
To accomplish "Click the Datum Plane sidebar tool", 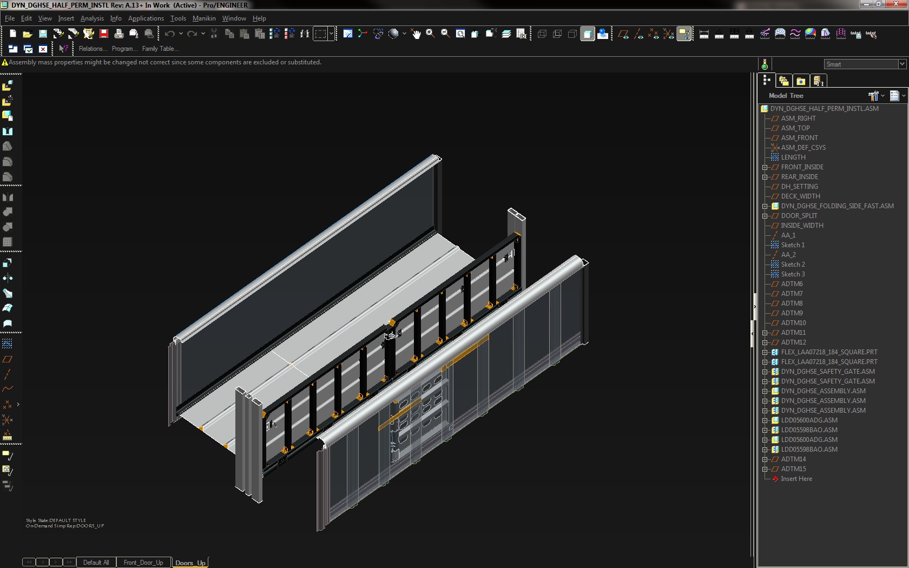I will pos(8,359).
